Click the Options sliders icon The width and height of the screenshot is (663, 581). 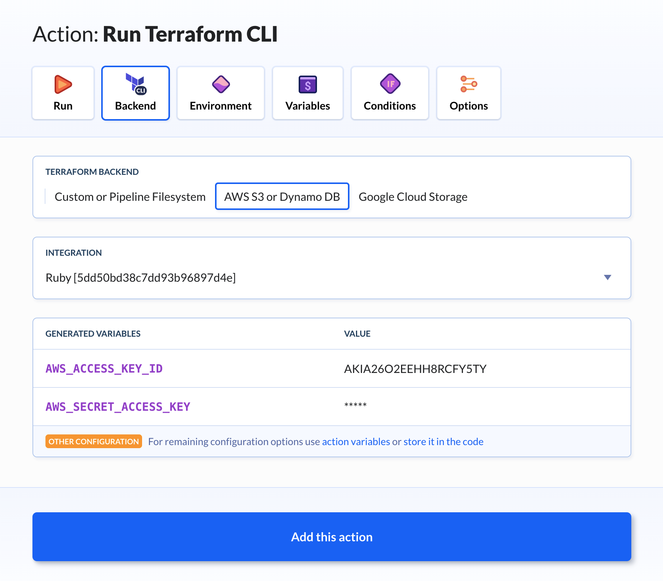[469, 84]
